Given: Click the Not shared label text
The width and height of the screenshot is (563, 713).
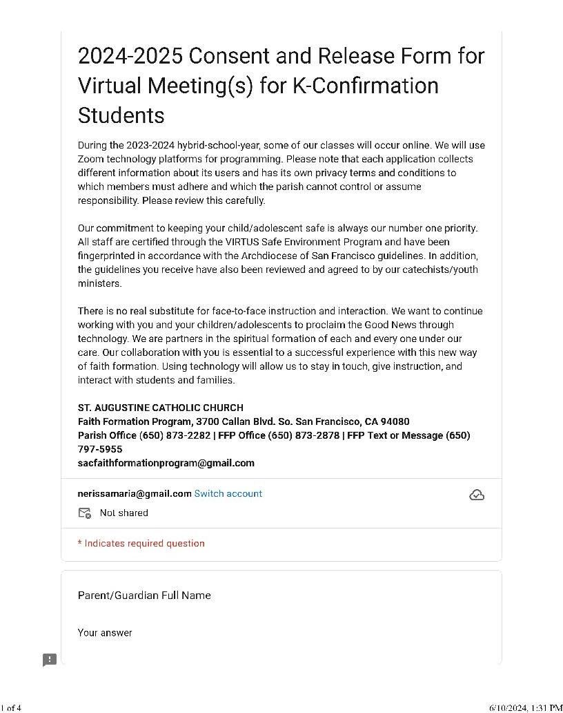Looking at the screenshot, I should (x=124, y=513).
